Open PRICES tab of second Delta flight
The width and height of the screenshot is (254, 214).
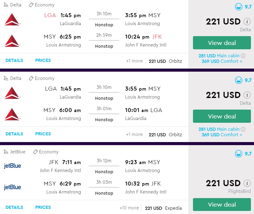click(43, 134)
